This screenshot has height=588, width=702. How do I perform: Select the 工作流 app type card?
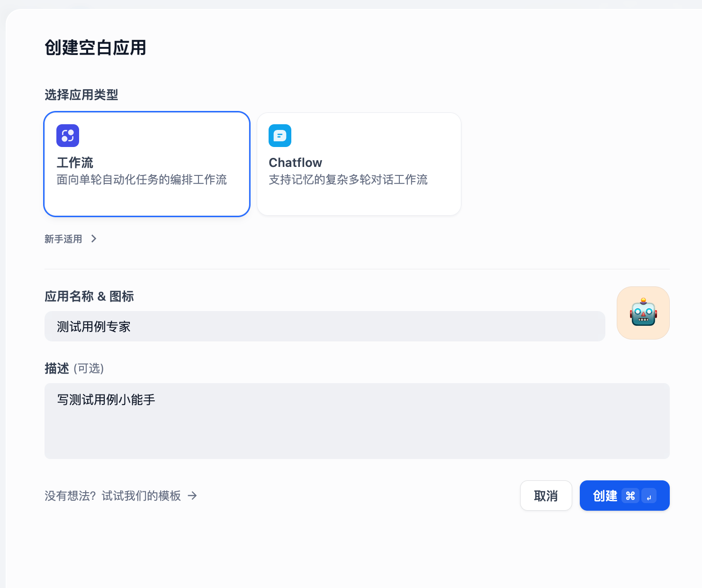tap(147, 164)
